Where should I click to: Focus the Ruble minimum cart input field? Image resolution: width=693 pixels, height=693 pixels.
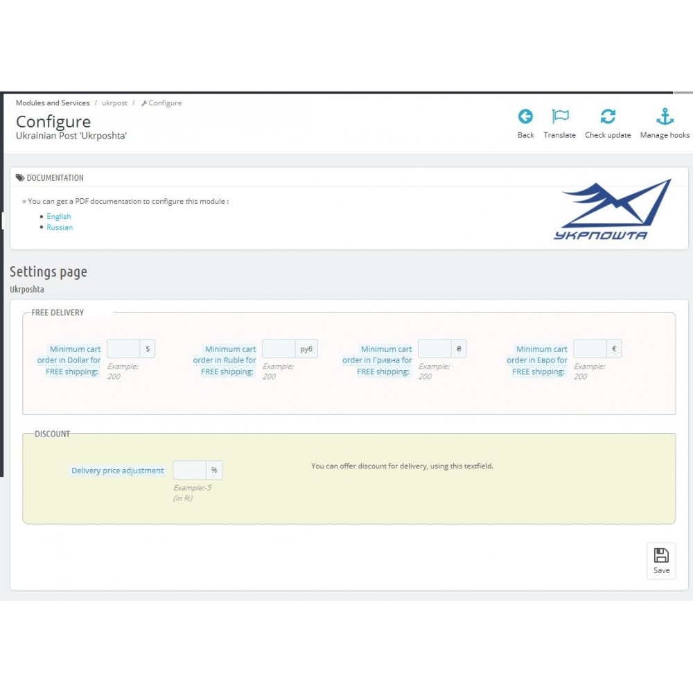point(279,349)
